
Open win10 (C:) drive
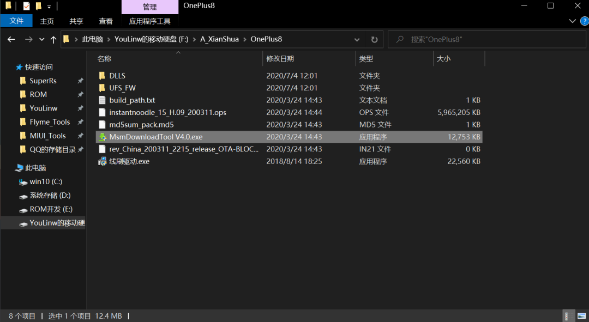[x=46, y=181]
